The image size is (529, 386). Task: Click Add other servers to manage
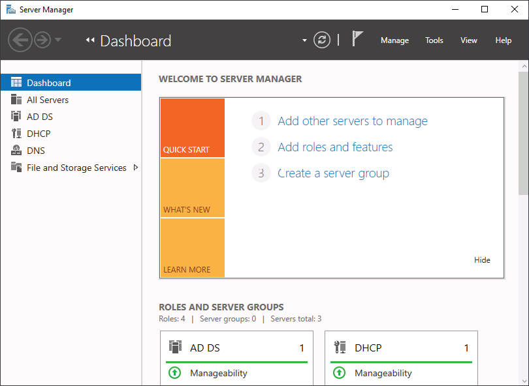353,121
